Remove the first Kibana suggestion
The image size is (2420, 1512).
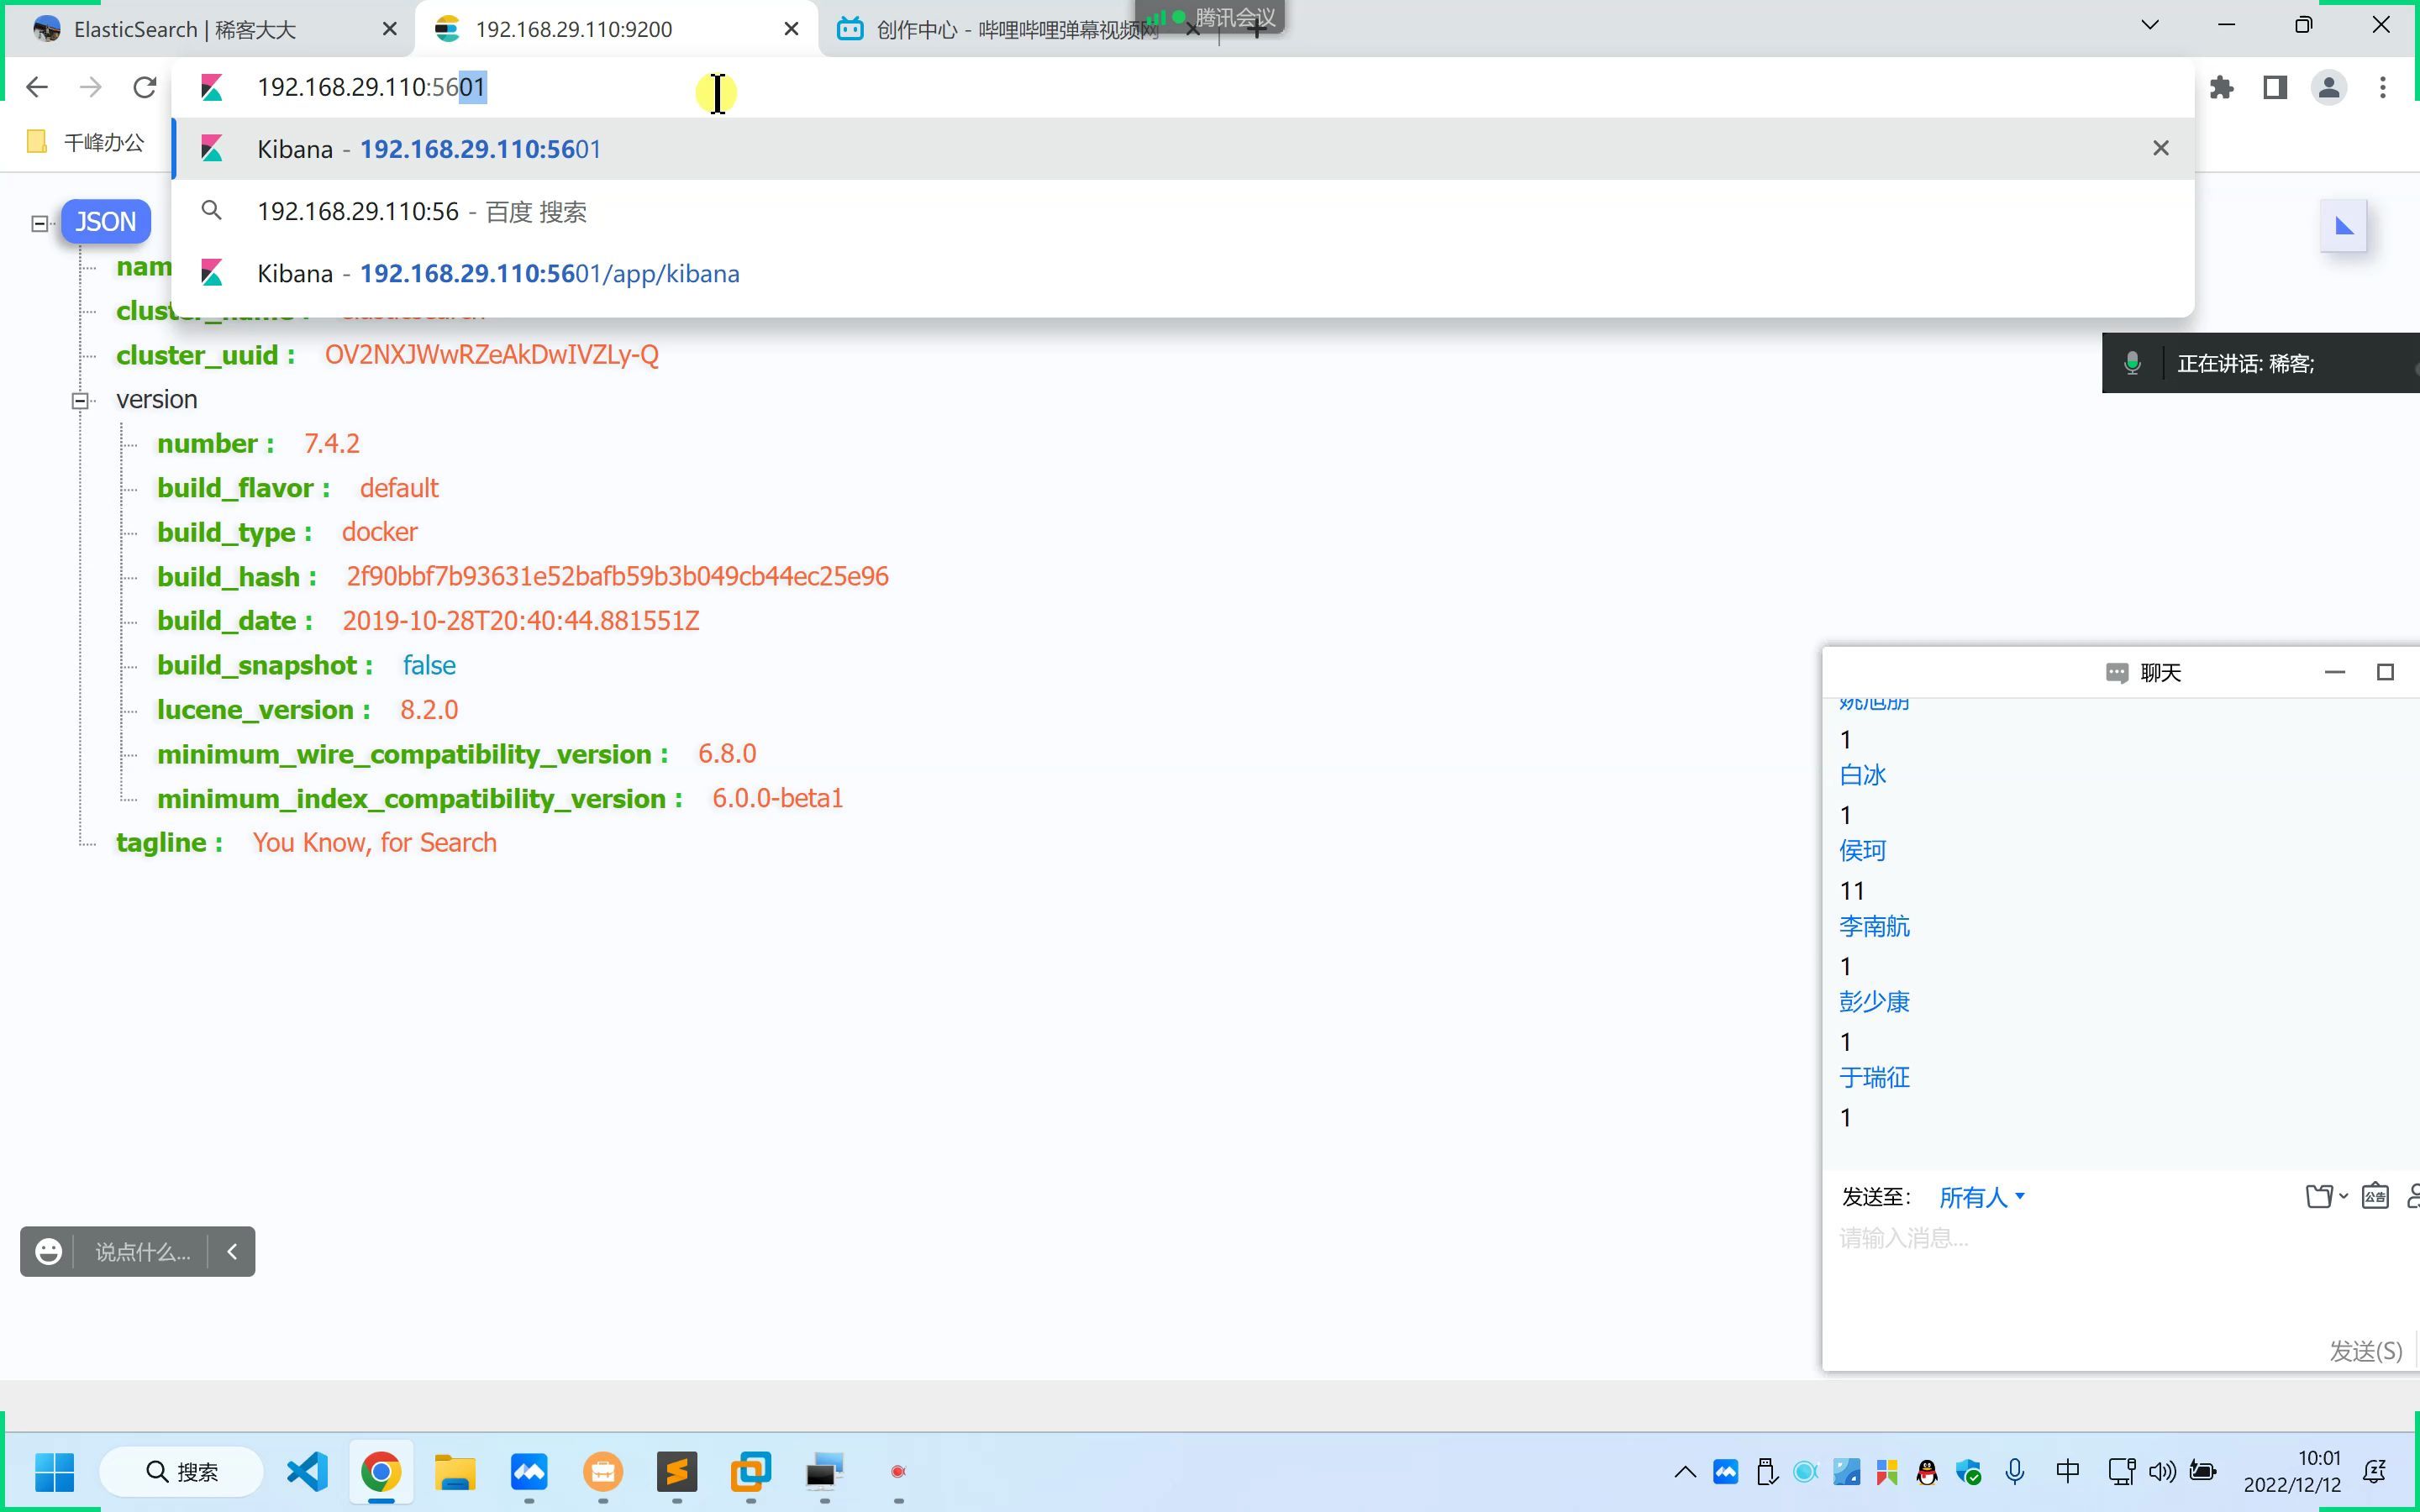[x=2161, y=148]
